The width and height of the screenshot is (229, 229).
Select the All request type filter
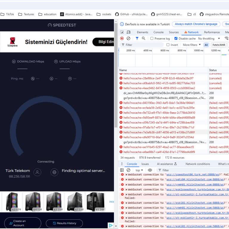point(206,45)
